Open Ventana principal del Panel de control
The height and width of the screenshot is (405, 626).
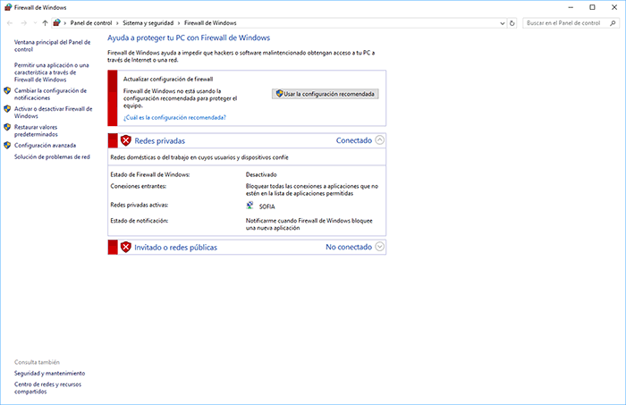(x=52, y=46)
